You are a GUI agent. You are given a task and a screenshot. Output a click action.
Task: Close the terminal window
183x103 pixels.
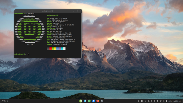81,11
